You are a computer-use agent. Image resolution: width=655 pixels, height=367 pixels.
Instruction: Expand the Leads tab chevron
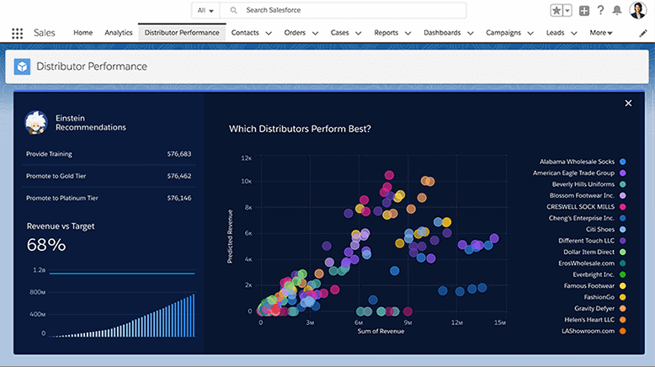tap(574, 33)
